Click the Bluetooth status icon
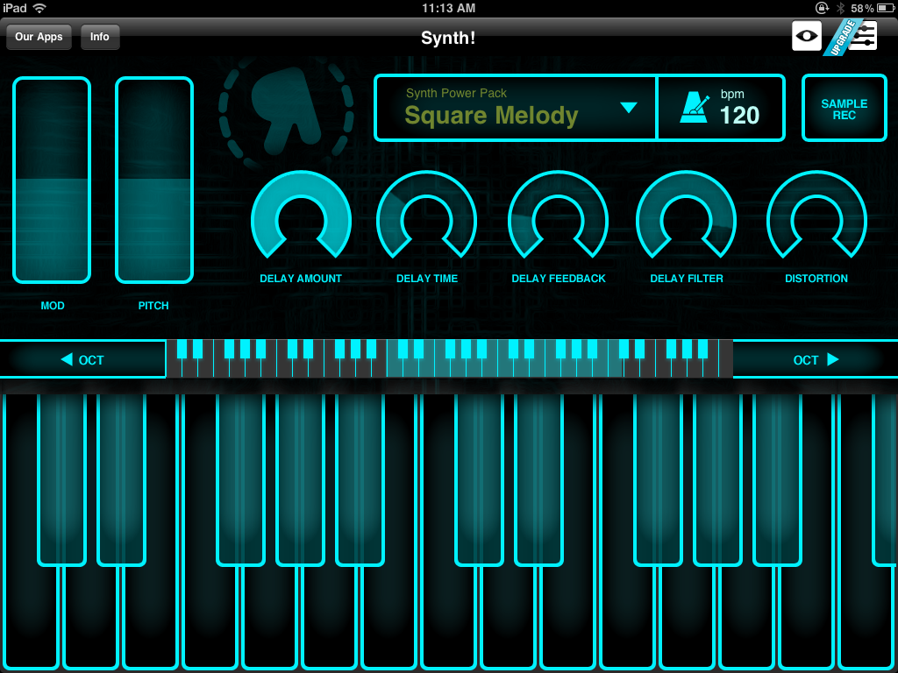This screenshot has height=673, width=898. pyautogui.click(x=841, y=8)
